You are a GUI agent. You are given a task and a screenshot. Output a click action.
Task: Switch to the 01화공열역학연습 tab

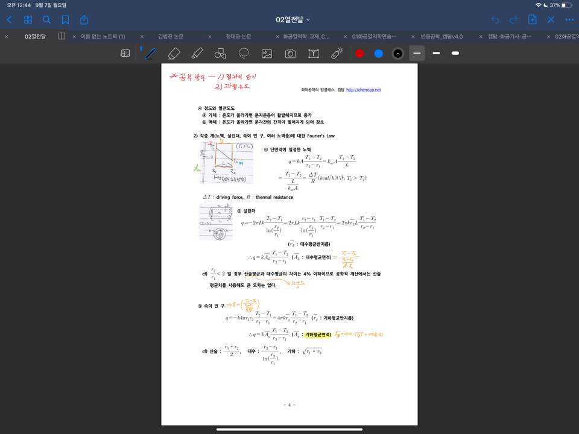tap(374, 37)
